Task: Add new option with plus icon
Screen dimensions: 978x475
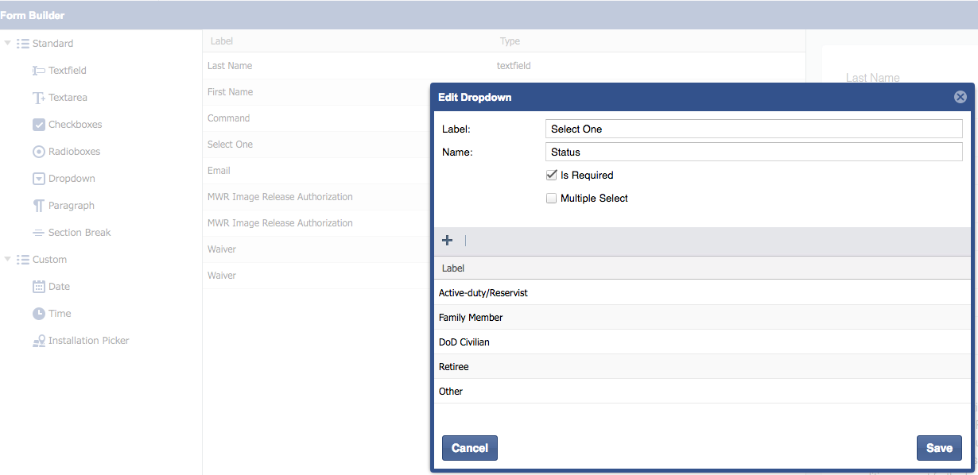Action: point(447,241)
